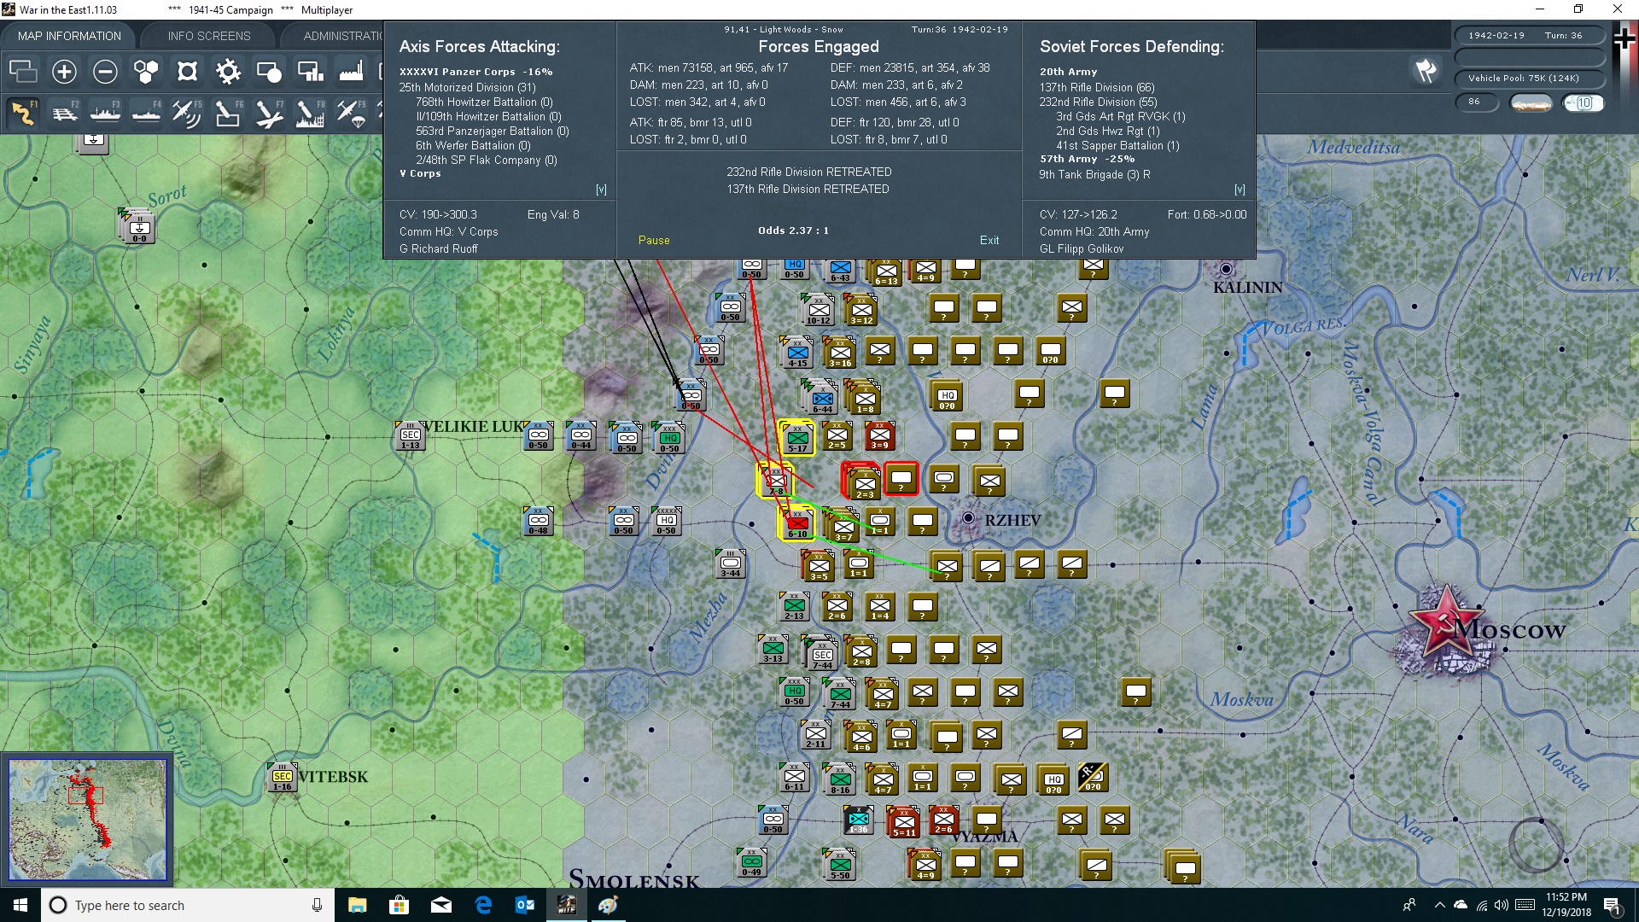Select the red 6-10 unit counter
This screenshot has width=1639, height=922.
[x=796, y=523]
